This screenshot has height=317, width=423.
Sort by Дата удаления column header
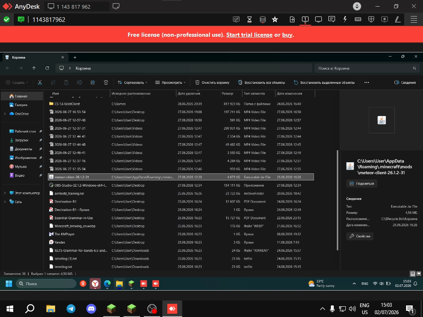coord(198,94)
